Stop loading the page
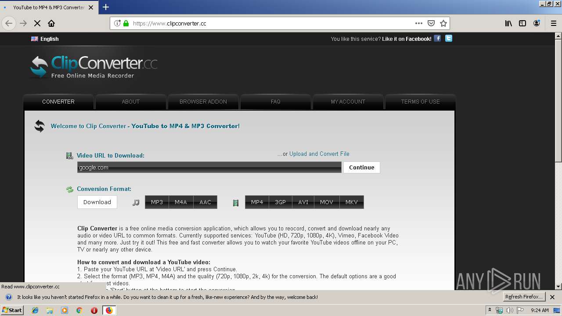The width and height of the screenshot is (562, 316). coord(37,23)
